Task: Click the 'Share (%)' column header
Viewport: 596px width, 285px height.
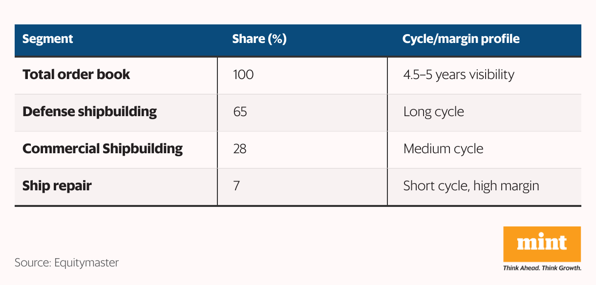Action: (259, 39)
